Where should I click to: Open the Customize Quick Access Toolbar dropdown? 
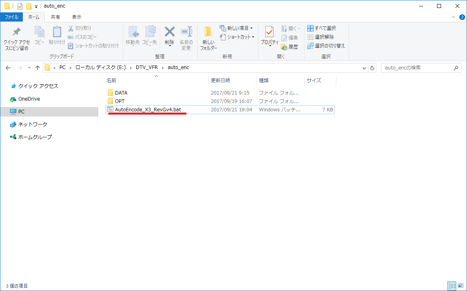click(36, 6)
